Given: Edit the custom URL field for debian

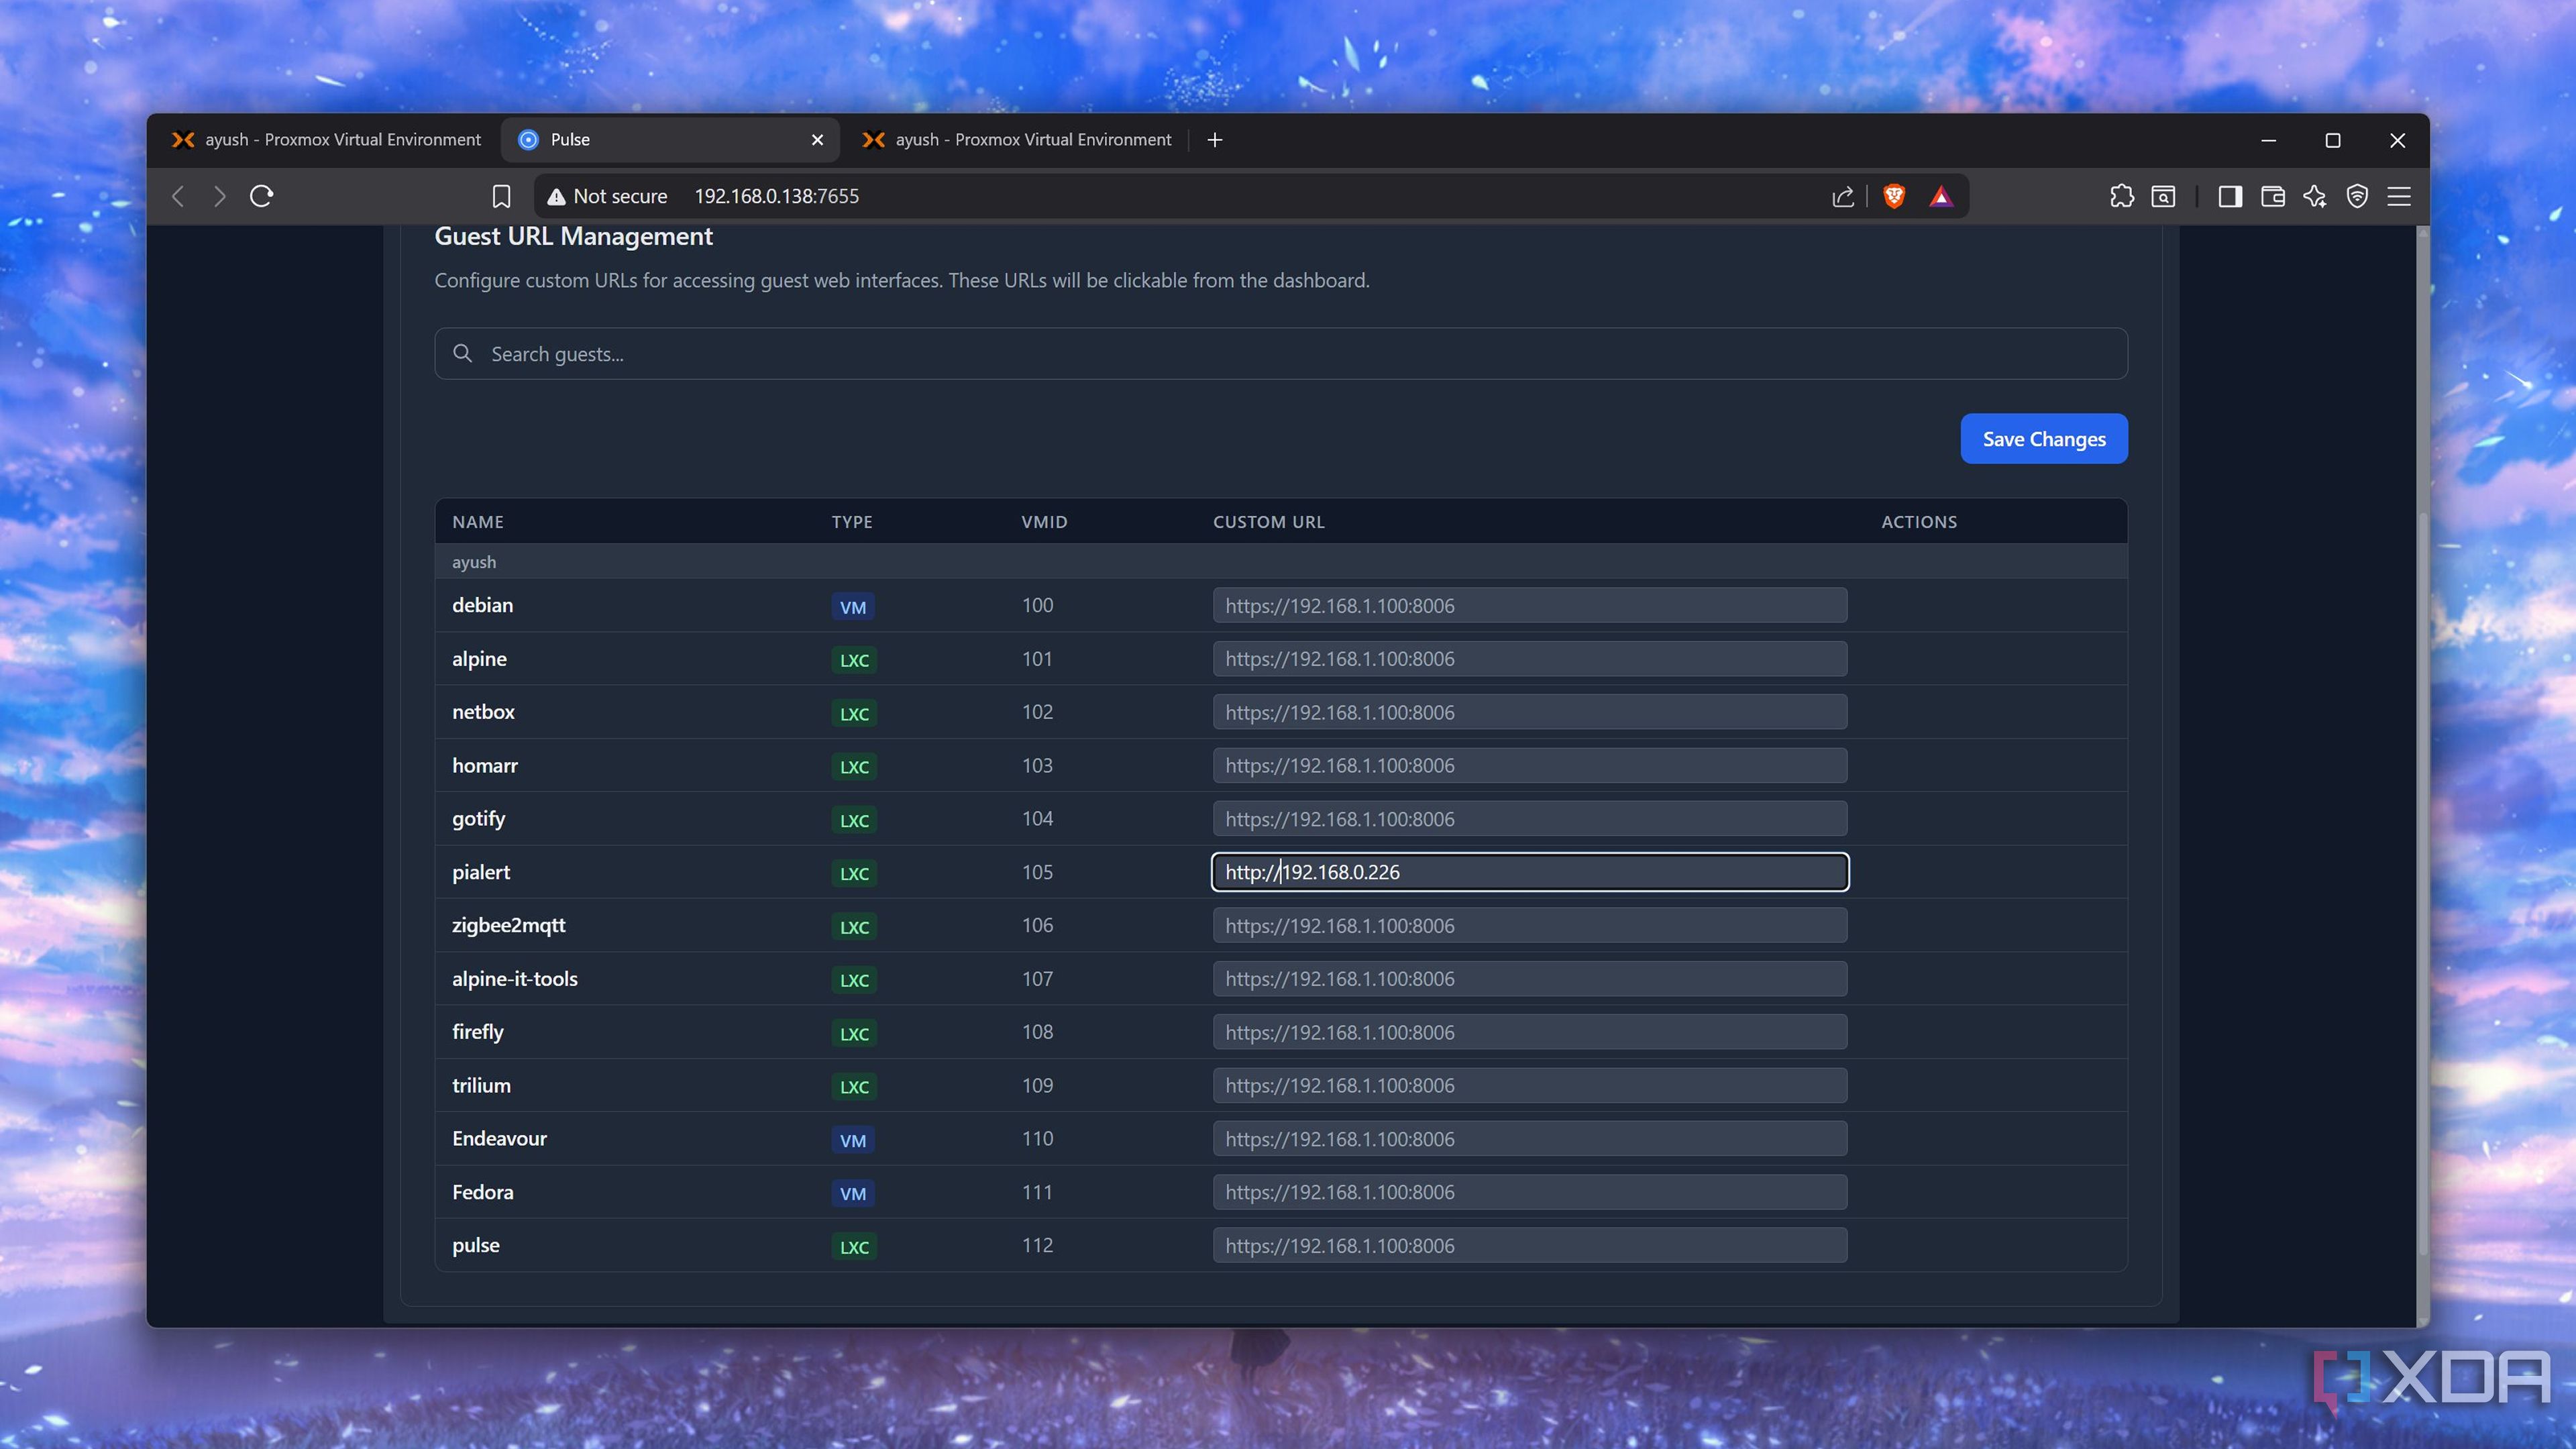Looking at the screenshot, I should click(x=1529, y=605).
